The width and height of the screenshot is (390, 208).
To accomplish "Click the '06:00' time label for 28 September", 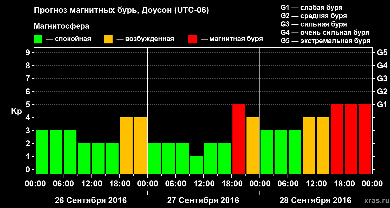I will click(x=288, y=184).
